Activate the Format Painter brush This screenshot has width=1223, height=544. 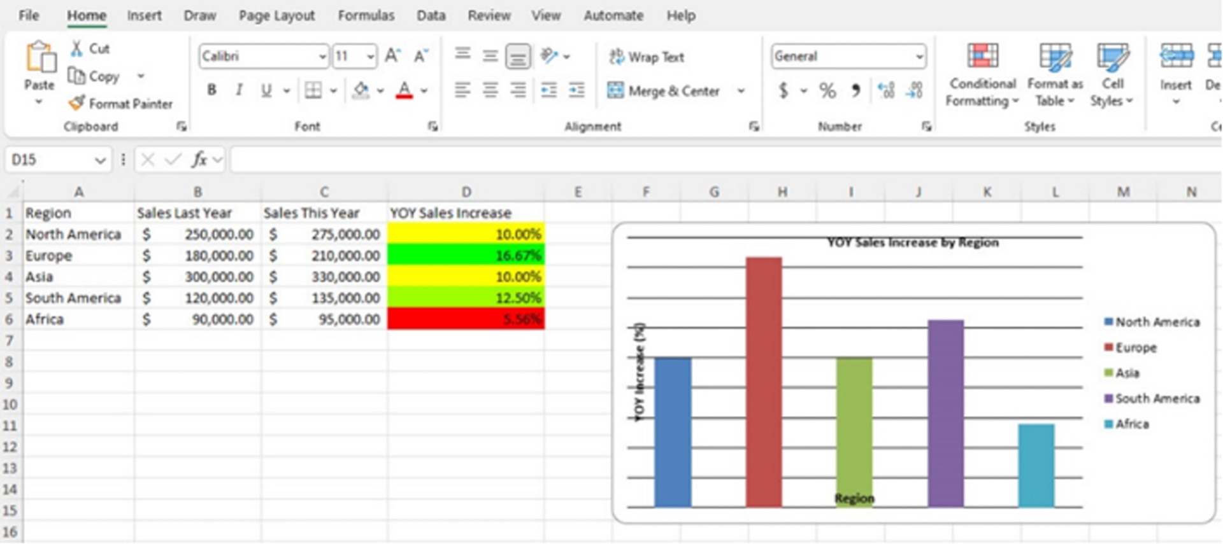[76, 103]
